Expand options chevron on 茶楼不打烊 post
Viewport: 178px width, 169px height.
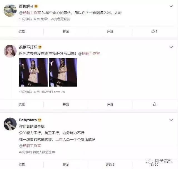pyautogui.click(x=171, y=47)
